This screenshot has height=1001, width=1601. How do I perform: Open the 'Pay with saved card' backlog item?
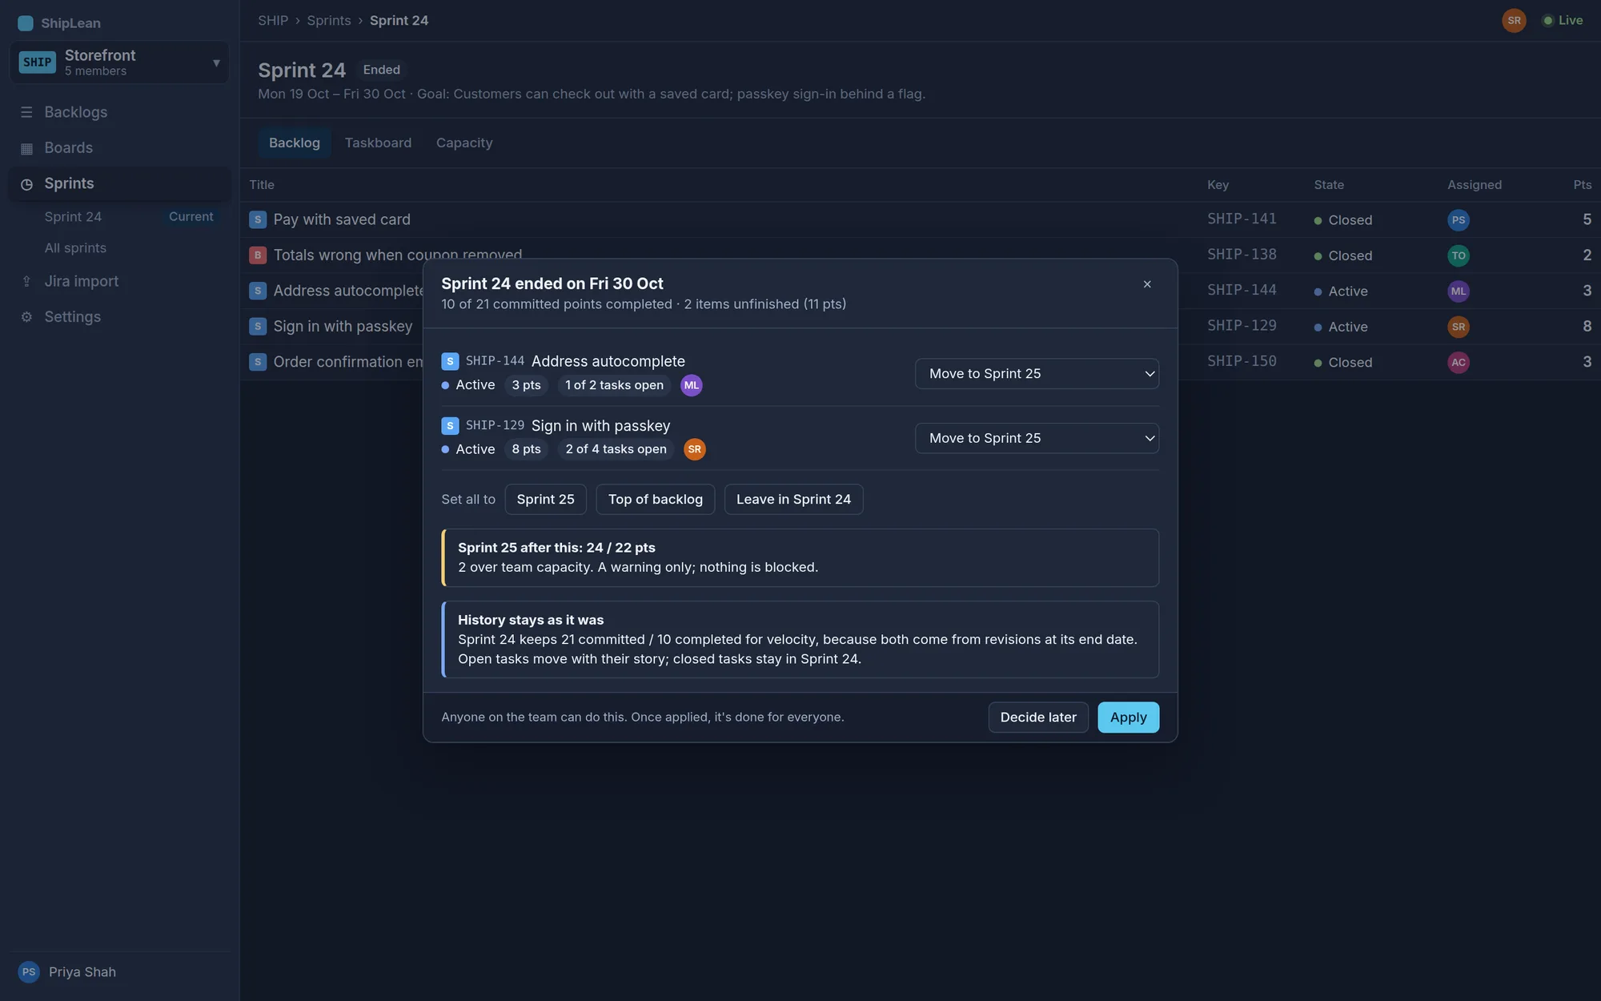pos(342,219)
